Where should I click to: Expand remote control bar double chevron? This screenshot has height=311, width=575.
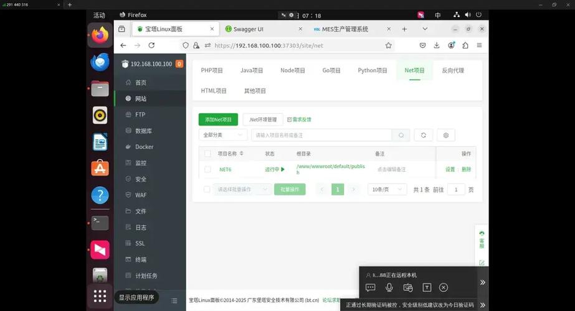[x=483, y=282]
